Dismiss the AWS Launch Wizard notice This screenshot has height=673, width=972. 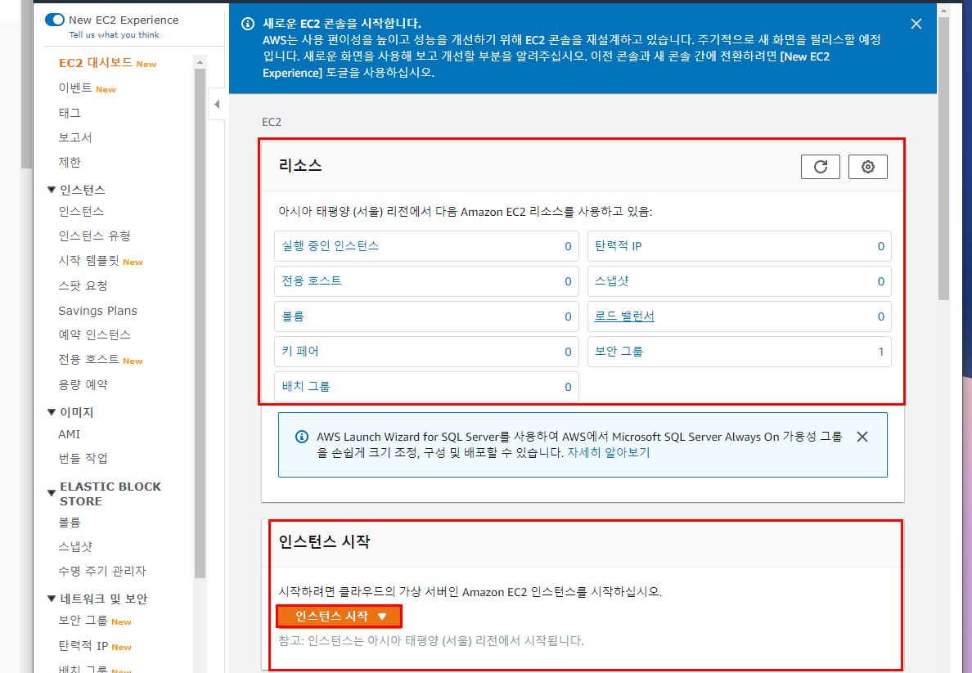click(x=862, y=437)
